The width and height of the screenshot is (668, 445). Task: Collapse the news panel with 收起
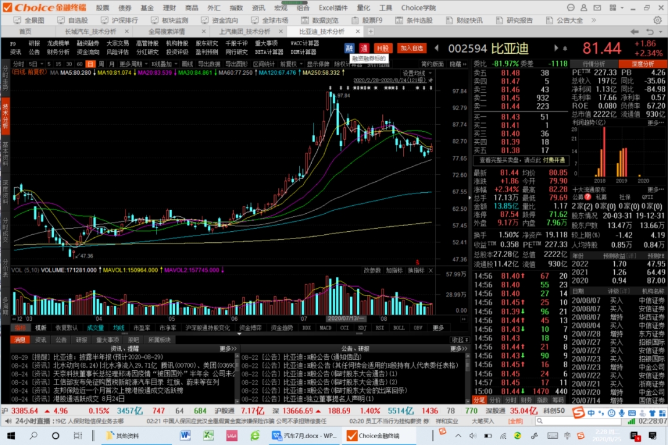coord(460,340)
